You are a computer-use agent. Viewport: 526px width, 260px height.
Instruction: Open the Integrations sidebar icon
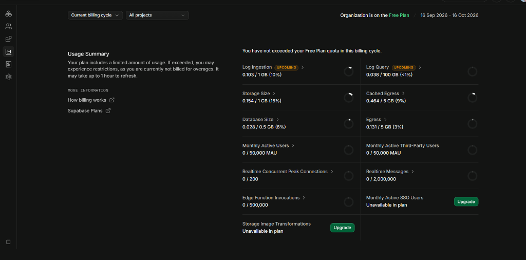pyautogui.click(x=8, y=39)
